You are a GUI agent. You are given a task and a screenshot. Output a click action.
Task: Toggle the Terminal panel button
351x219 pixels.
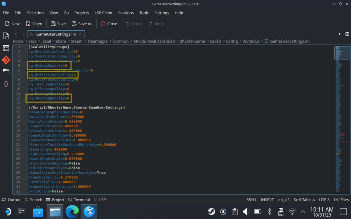point(79,200)
